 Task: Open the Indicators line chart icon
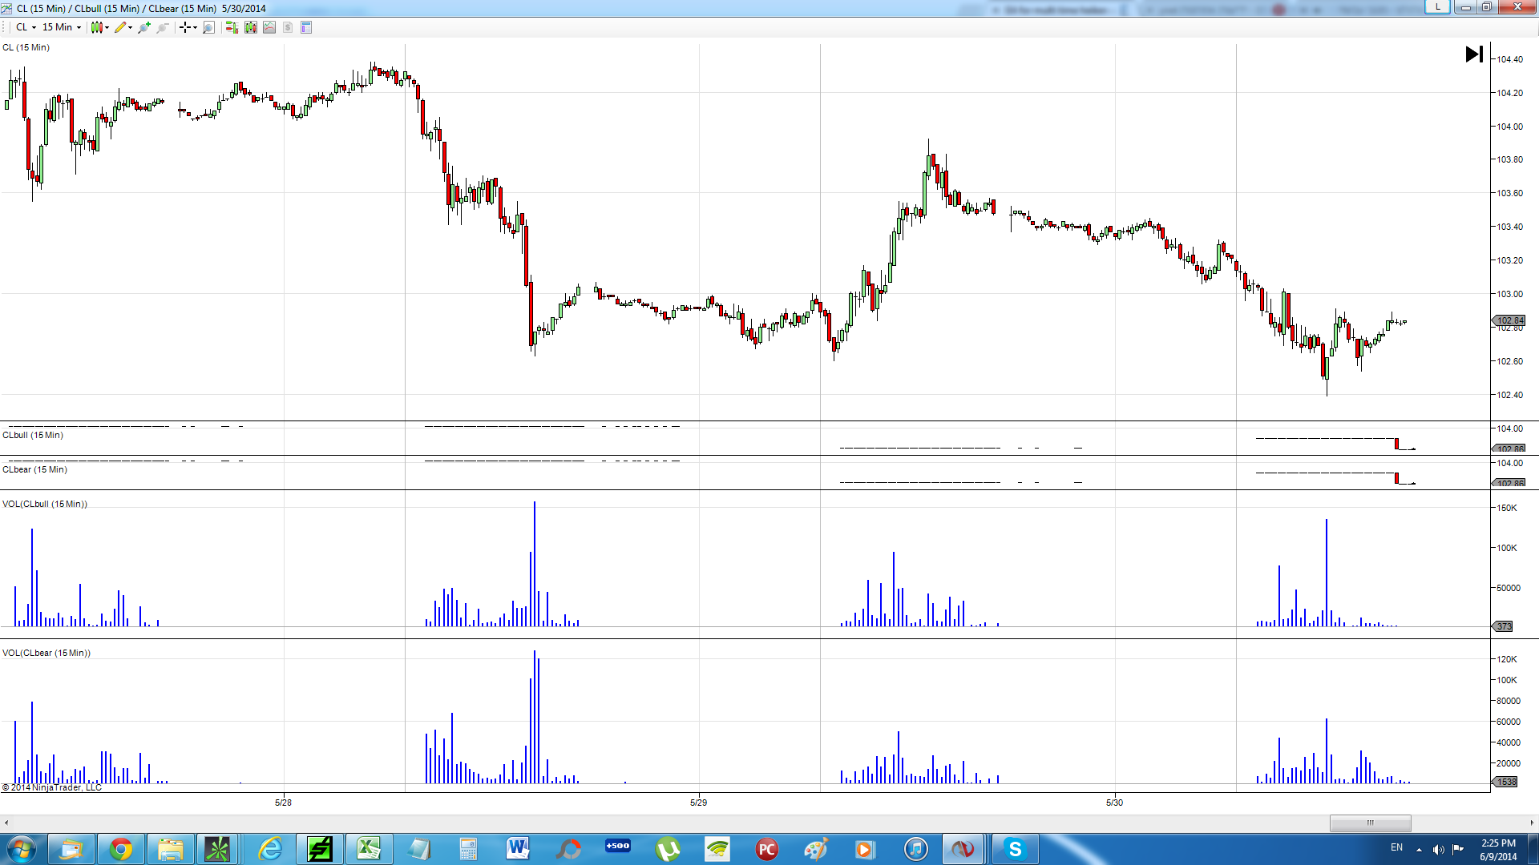point(269,27)
